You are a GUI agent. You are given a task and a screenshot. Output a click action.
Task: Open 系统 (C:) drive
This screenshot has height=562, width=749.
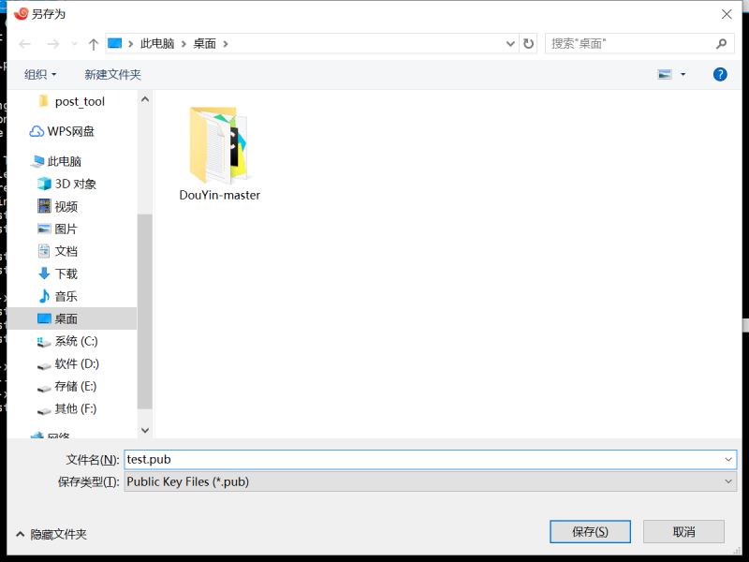click(x=76, y=341)
